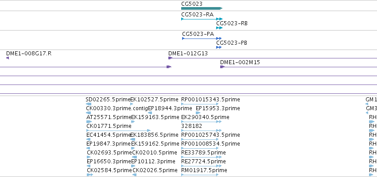Click the DME1-002M15 clone start arrow
377x177 pixels.
pos(222,67)
